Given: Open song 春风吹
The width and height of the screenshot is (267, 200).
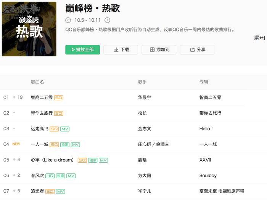Looking at the screenshot, I should click(37, 176).
